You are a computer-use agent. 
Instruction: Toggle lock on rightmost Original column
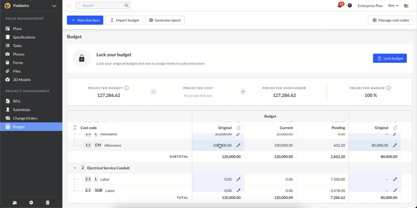coord(395,128)
